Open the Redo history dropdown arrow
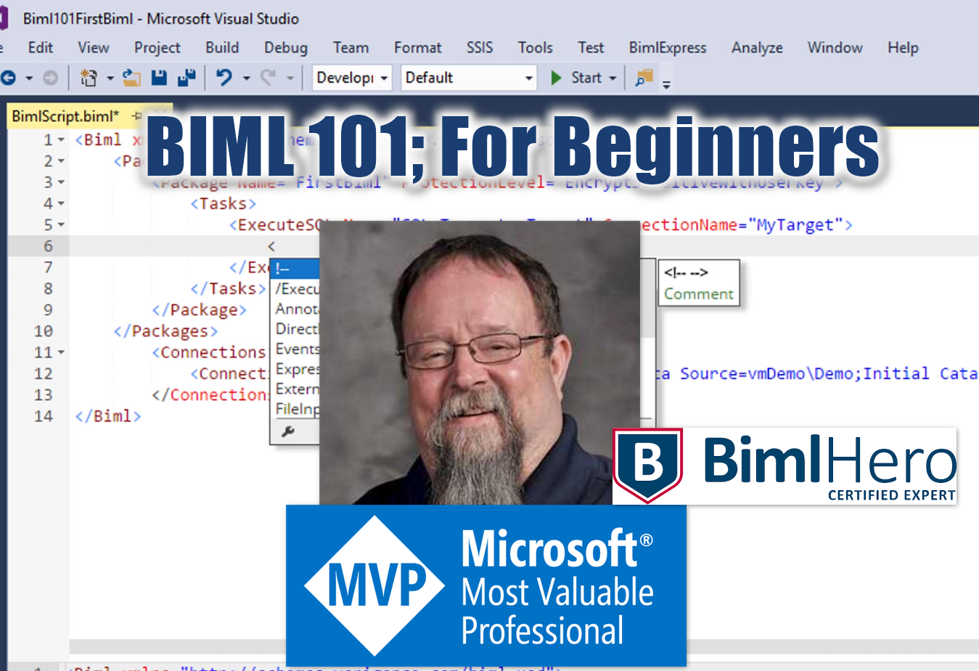 coord(290,78)
